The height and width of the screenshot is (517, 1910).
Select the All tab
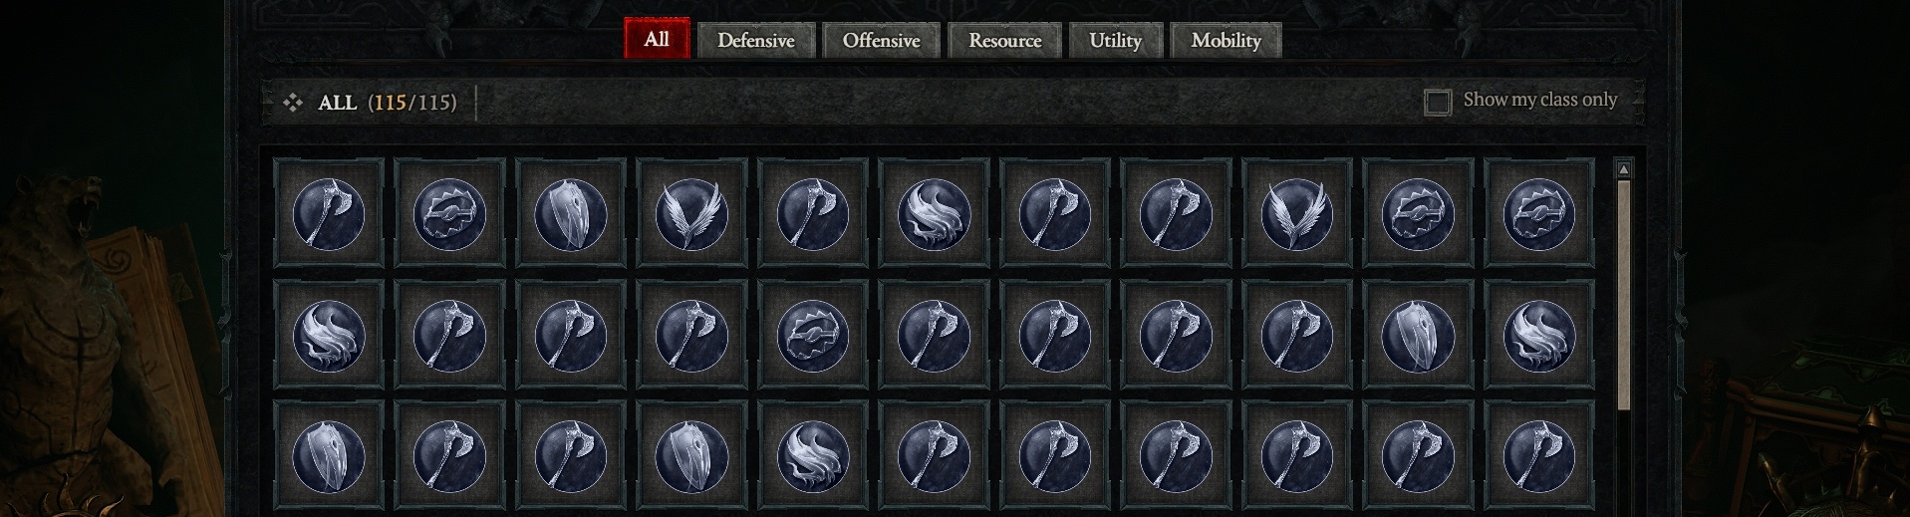(657, 39)
